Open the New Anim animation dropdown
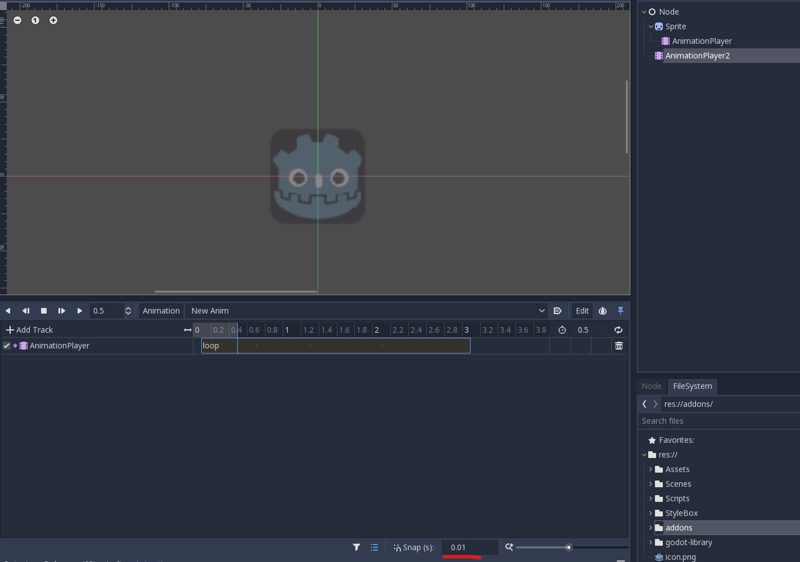 point(541,310)
